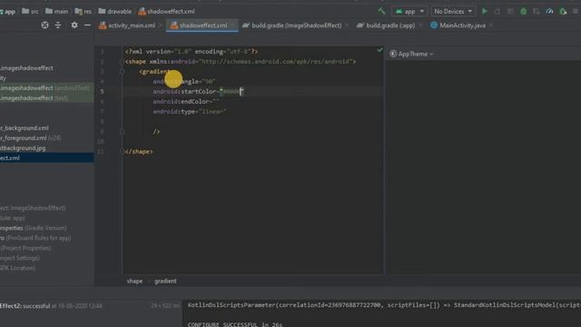Open the No Devices selector dropdown

(x=453, y=12)
